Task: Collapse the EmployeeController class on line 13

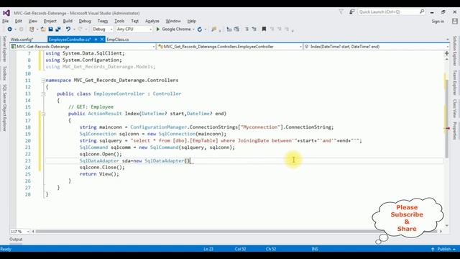Action: pos(43,94)
